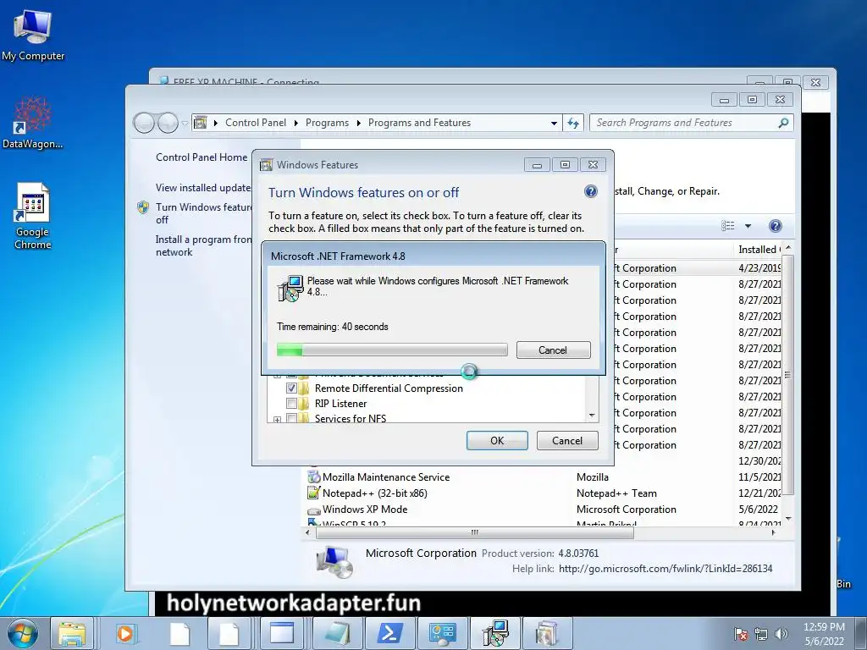
Task: Toggle the Services for NFS checkbox
Action: pyautogui.click(x=291, y=418)
